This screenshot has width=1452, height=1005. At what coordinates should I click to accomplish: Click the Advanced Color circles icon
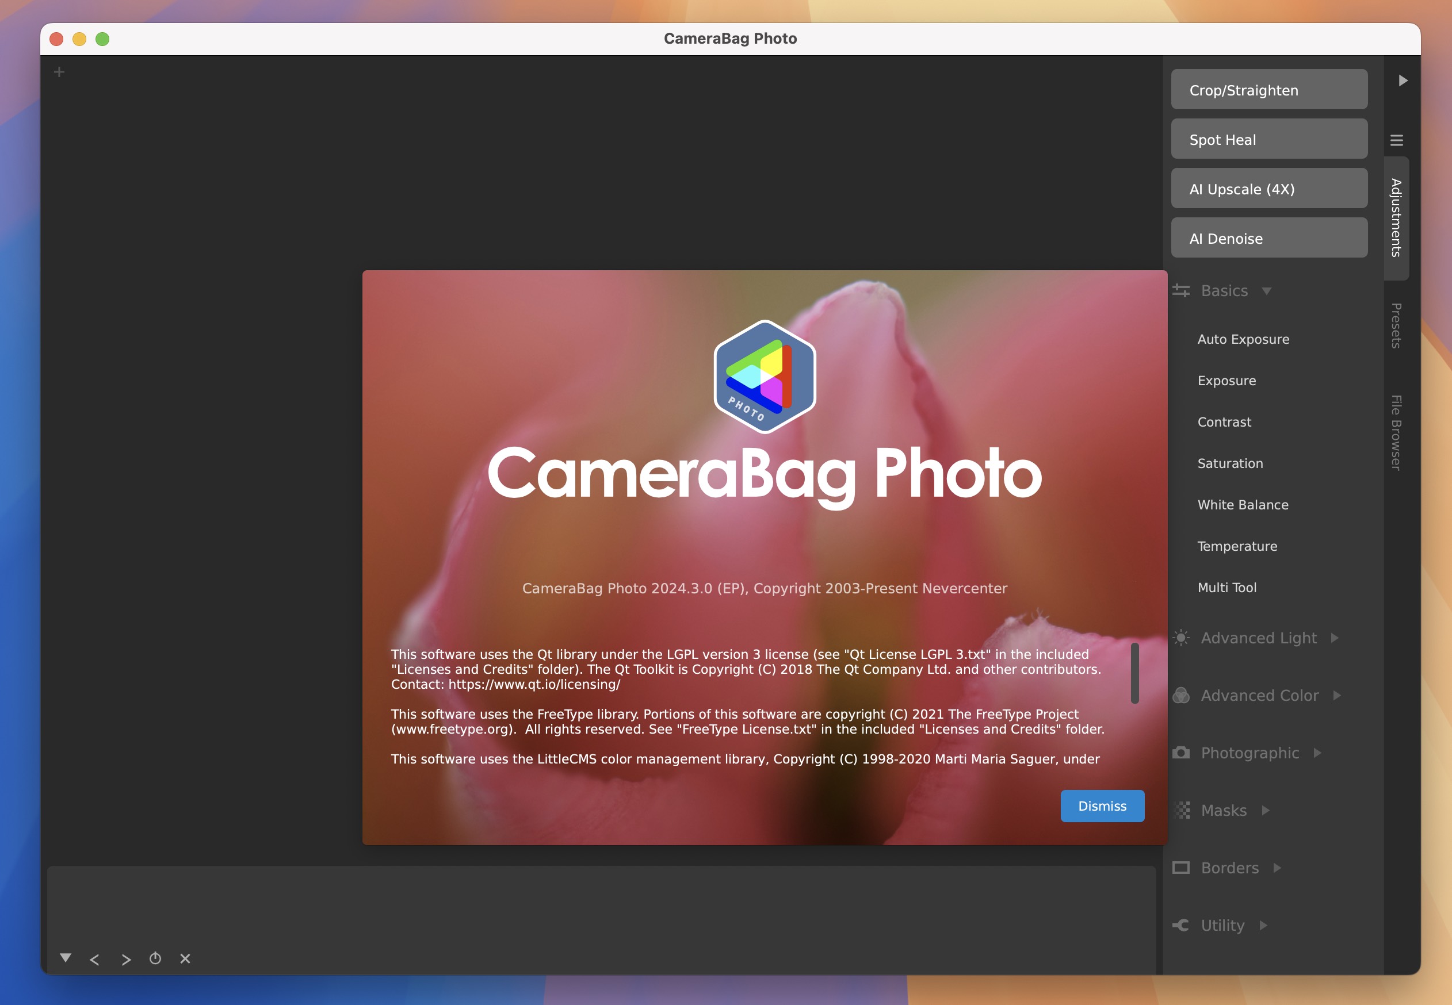coord(1181,695)
